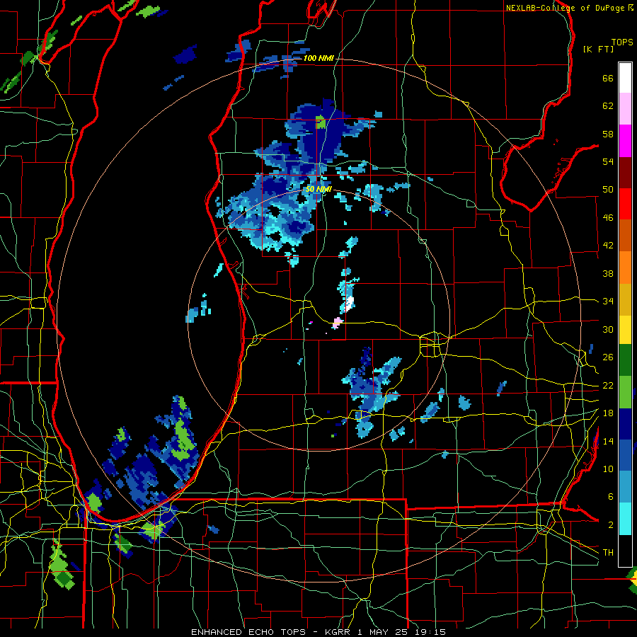Click the 50 legend value
This screenshot has height=637, width=637.
tap(608, 190)
